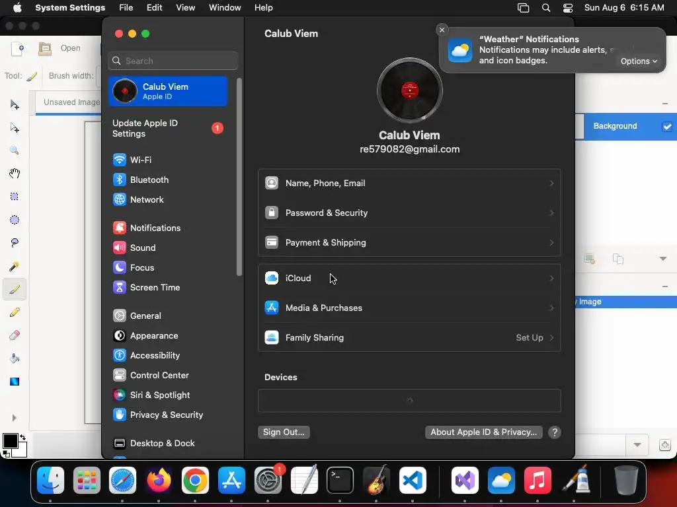The width and height of the screenshot is (677, 507).
Task: Click the Search field in System Settings
Action: (x=173, y=61)
